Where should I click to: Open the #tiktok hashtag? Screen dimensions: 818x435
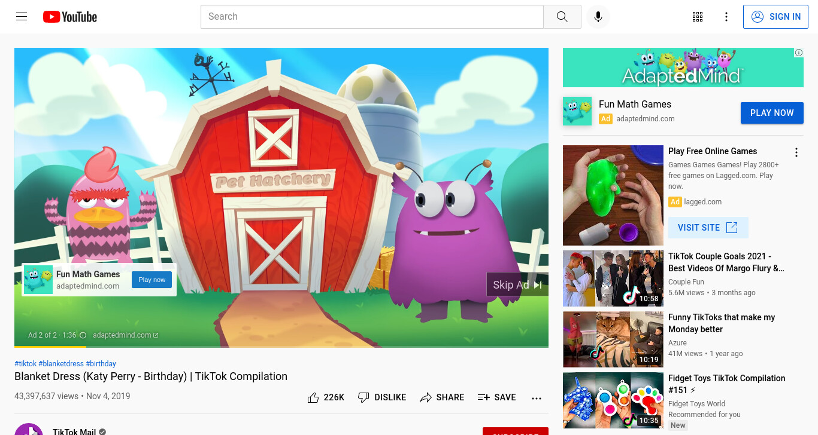[25, 364]
